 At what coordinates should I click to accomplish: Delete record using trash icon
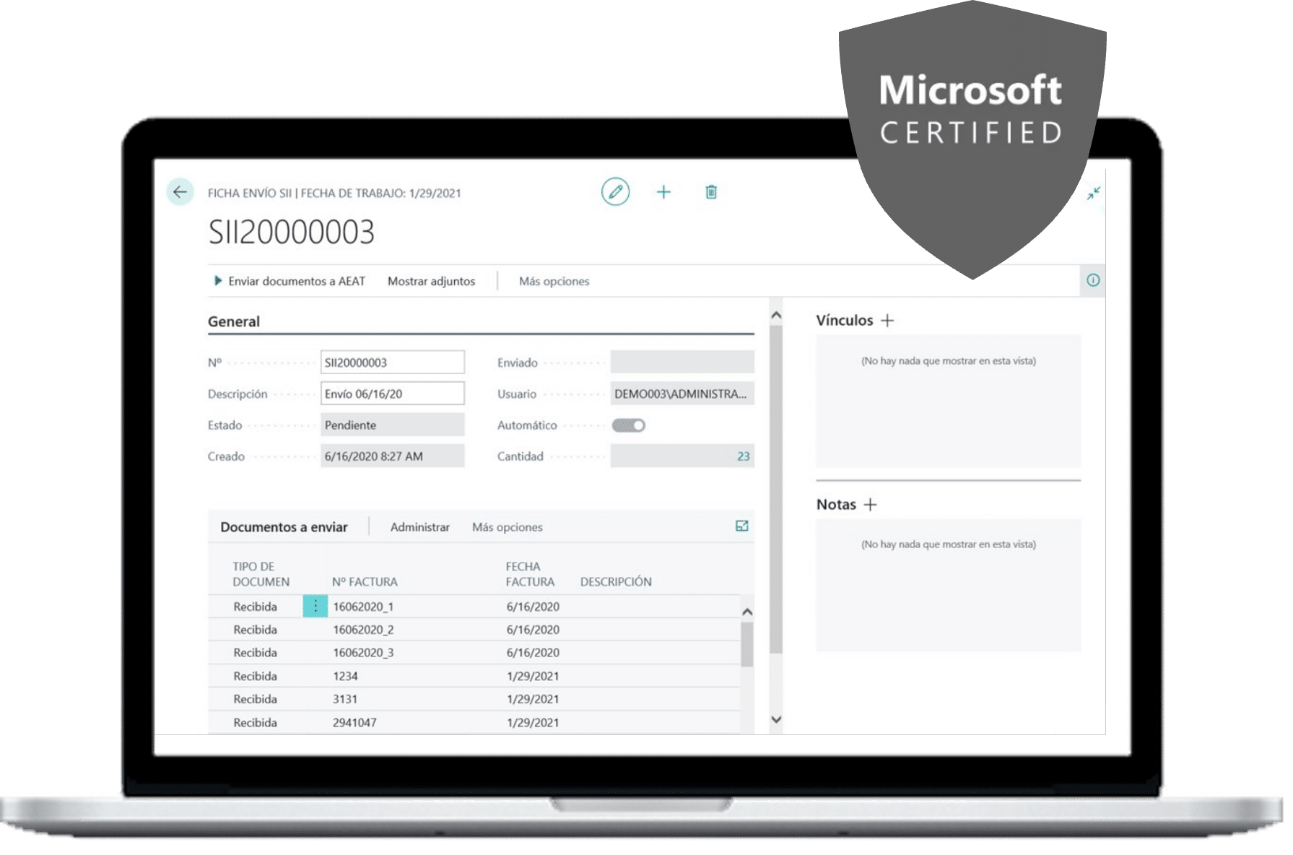click(711, 192)
